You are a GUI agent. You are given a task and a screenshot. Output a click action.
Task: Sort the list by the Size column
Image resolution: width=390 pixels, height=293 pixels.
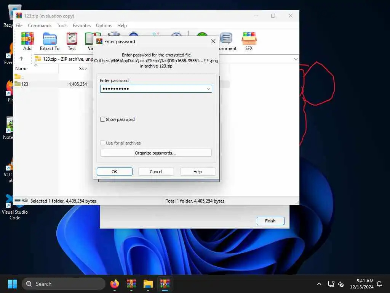pyautogui.click(x=74, y=69)
